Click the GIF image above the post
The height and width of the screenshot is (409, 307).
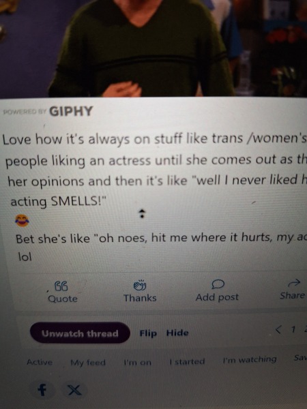(x=153, y=48)
